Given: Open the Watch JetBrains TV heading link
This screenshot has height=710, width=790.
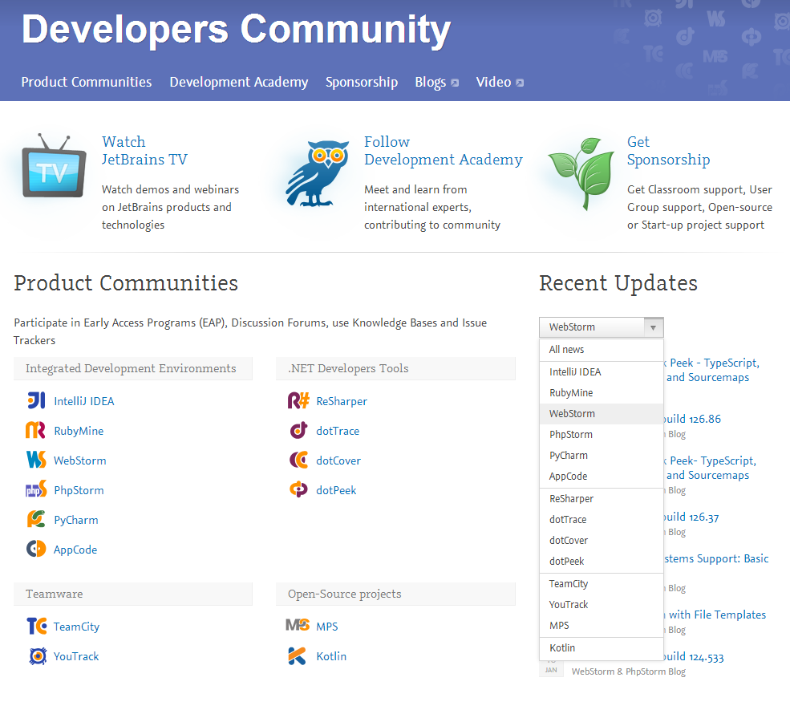Looking at the screenshot, I should [144, 151].
